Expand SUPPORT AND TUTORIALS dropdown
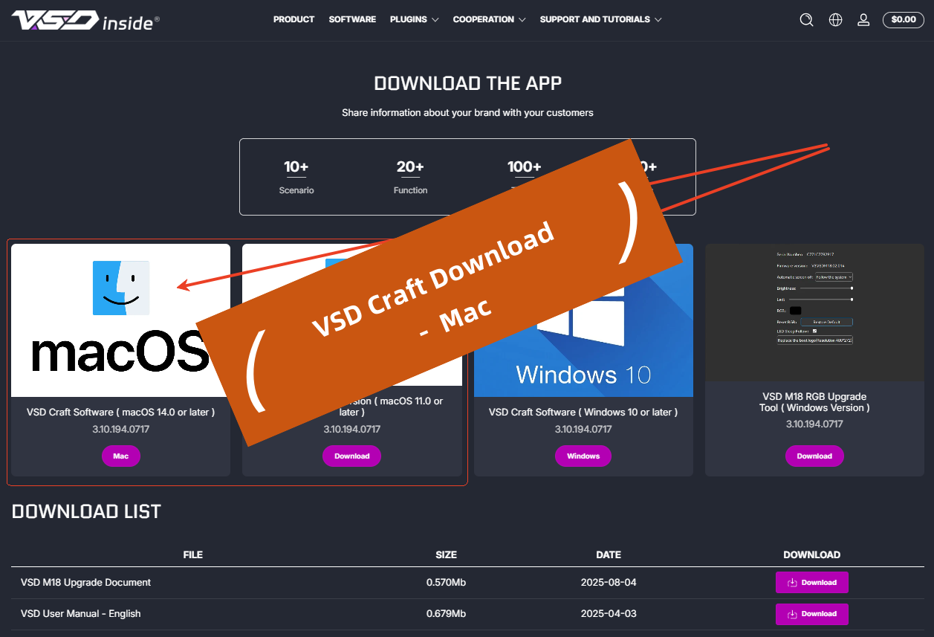The height and width of the screenshot is (637, 934). tap(600, 19)
